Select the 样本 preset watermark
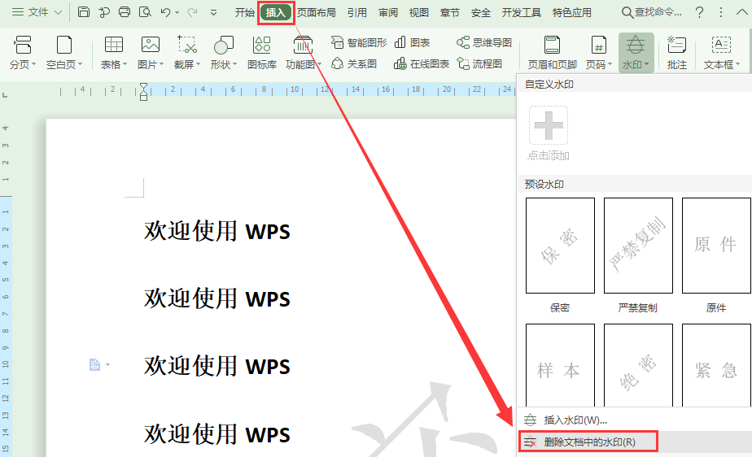 click(x=560, y=365)
